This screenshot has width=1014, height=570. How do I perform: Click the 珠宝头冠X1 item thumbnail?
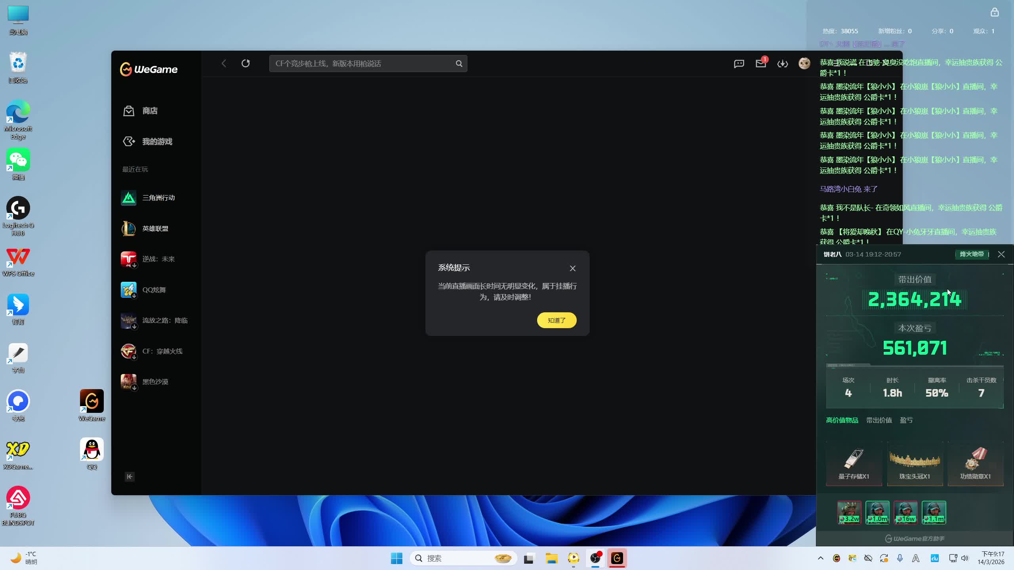[915, 463]
